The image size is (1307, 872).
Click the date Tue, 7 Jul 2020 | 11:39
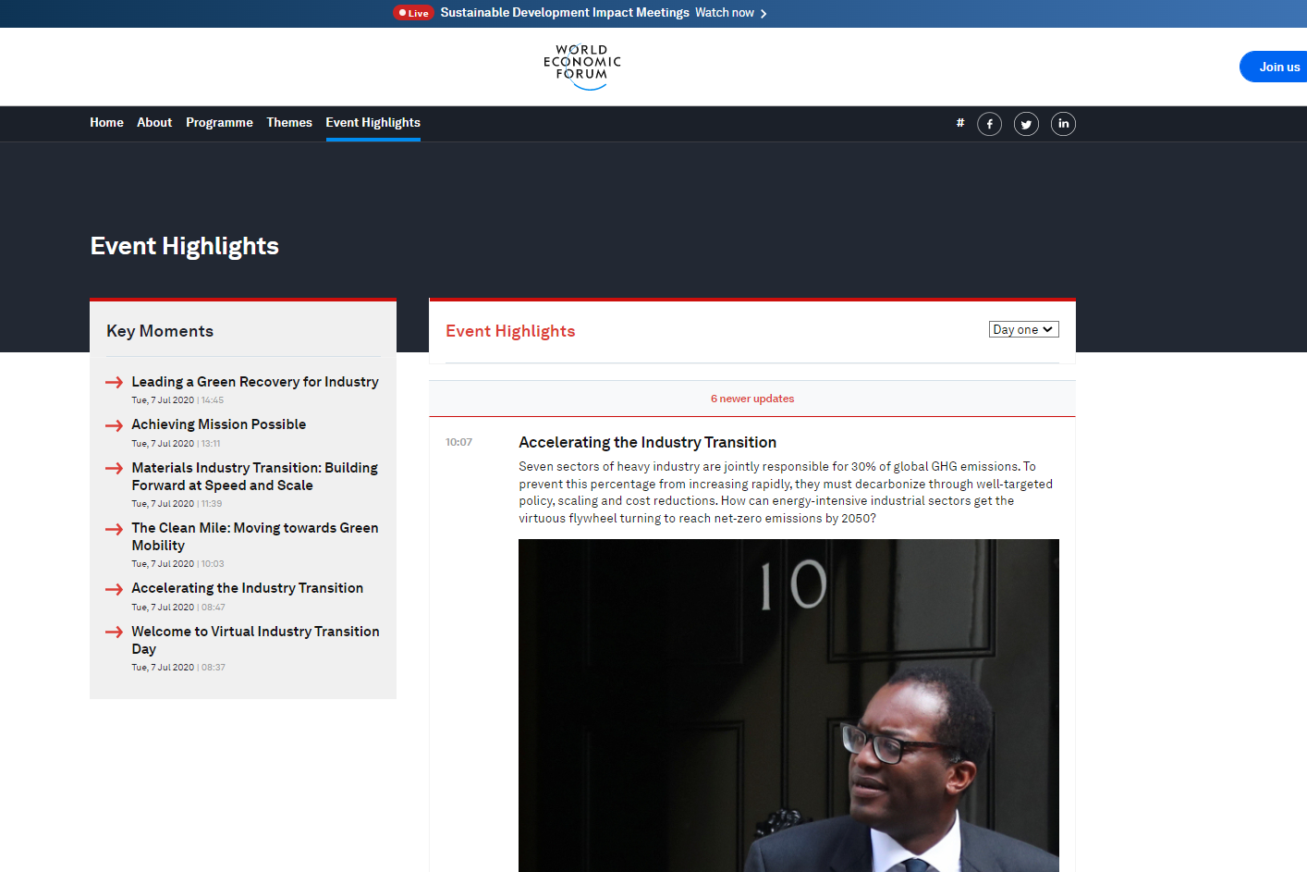pos(177,504)
